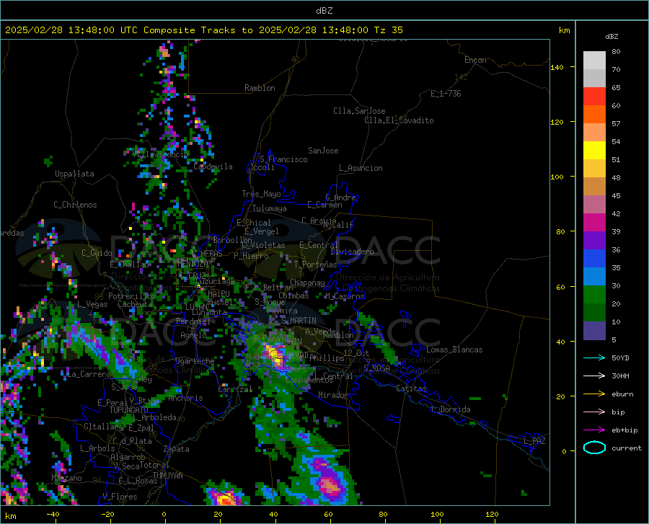Click the magenta eb+bip arrow legend icon
This screenshot has width=649, height=524.
[x=594, y=430]
